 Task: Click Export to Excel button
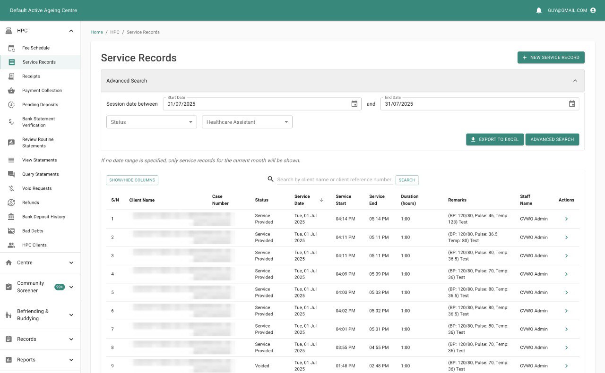point(494,140)
